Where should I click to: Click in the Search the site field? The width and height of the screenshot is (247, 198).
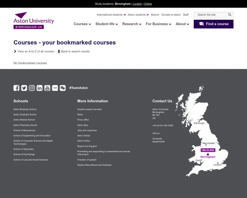[x=211, y=15]
